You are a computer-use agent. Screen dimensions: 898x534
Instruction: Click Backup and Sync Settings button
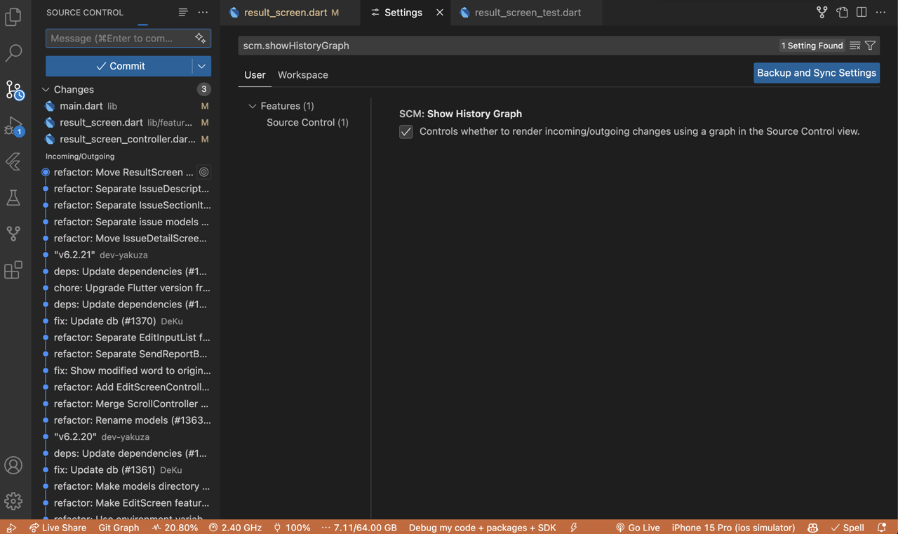pyautogui.click(x=817, y=73)
